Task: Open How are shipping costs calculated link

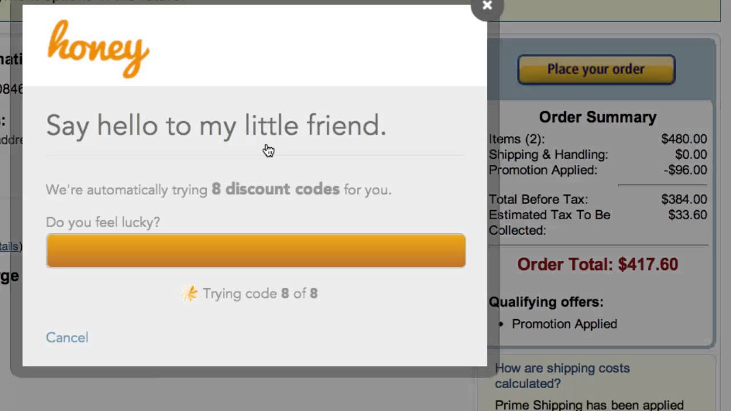Action: (x=562, y=376)
